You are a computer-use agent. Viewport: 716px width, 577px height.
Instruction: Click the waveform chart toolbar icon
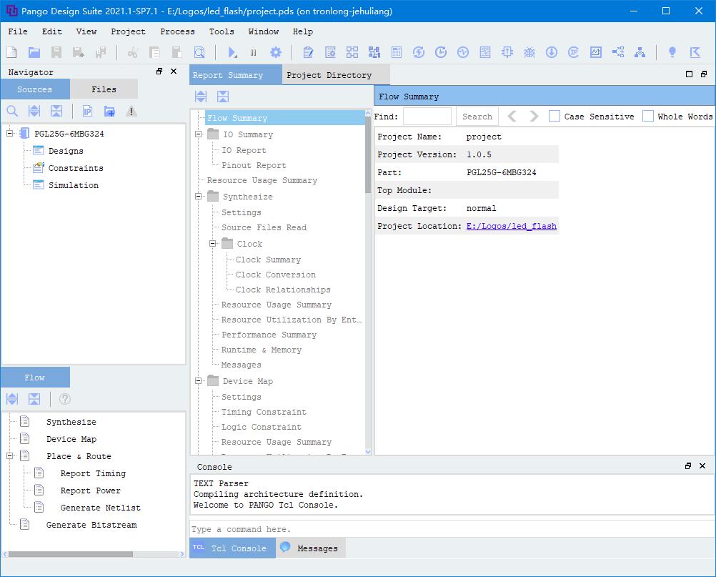[x=596, y=52]
